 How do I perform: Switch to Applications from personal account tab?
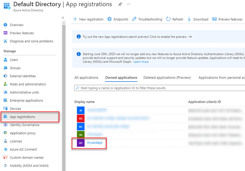[x=222, y=78]
